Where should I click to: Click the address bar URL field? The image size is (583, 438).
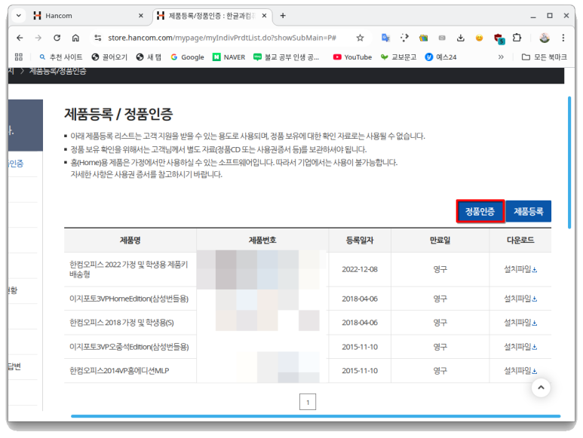pyautogui.click(x=222, y=38)
